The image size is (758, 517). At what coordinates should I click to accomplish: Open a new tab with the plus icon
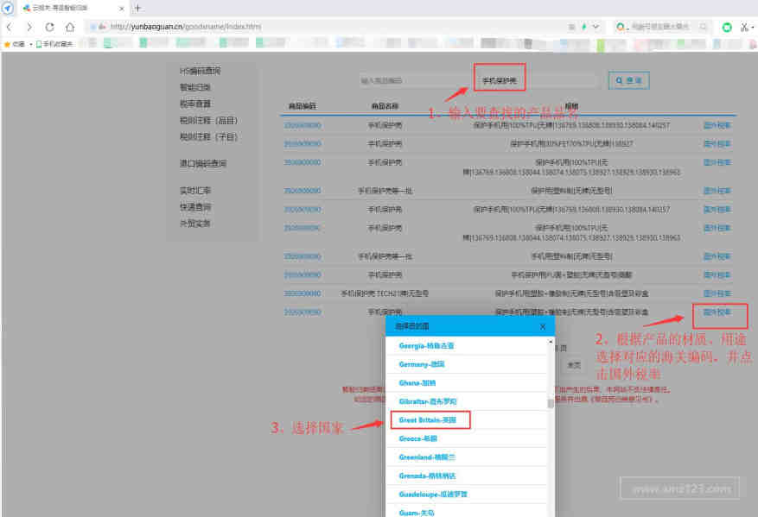137,9
